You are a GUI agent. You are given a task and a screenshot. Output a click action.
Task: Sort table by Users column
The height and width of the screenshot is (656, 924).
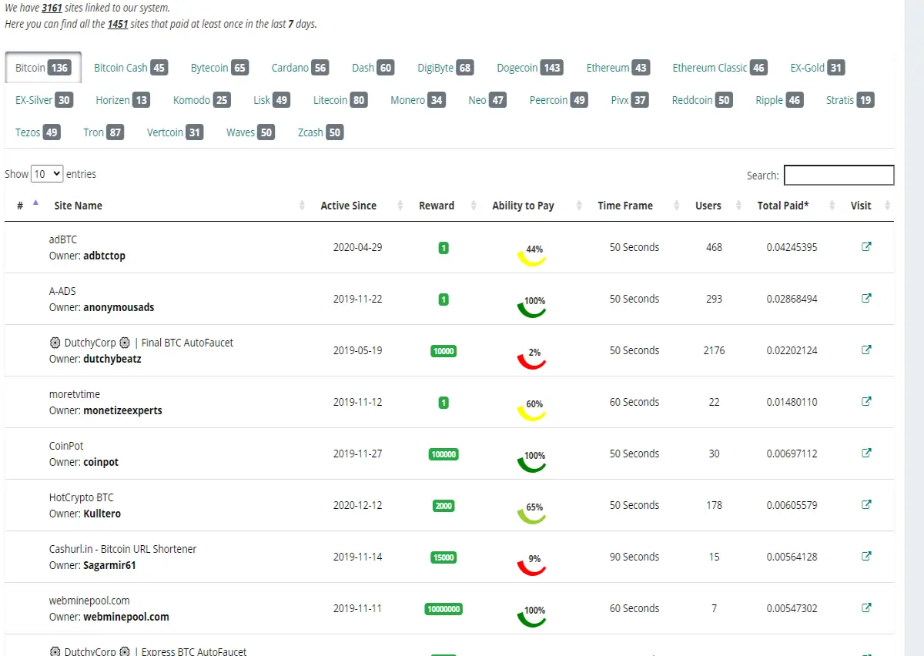tap(715, 206)
